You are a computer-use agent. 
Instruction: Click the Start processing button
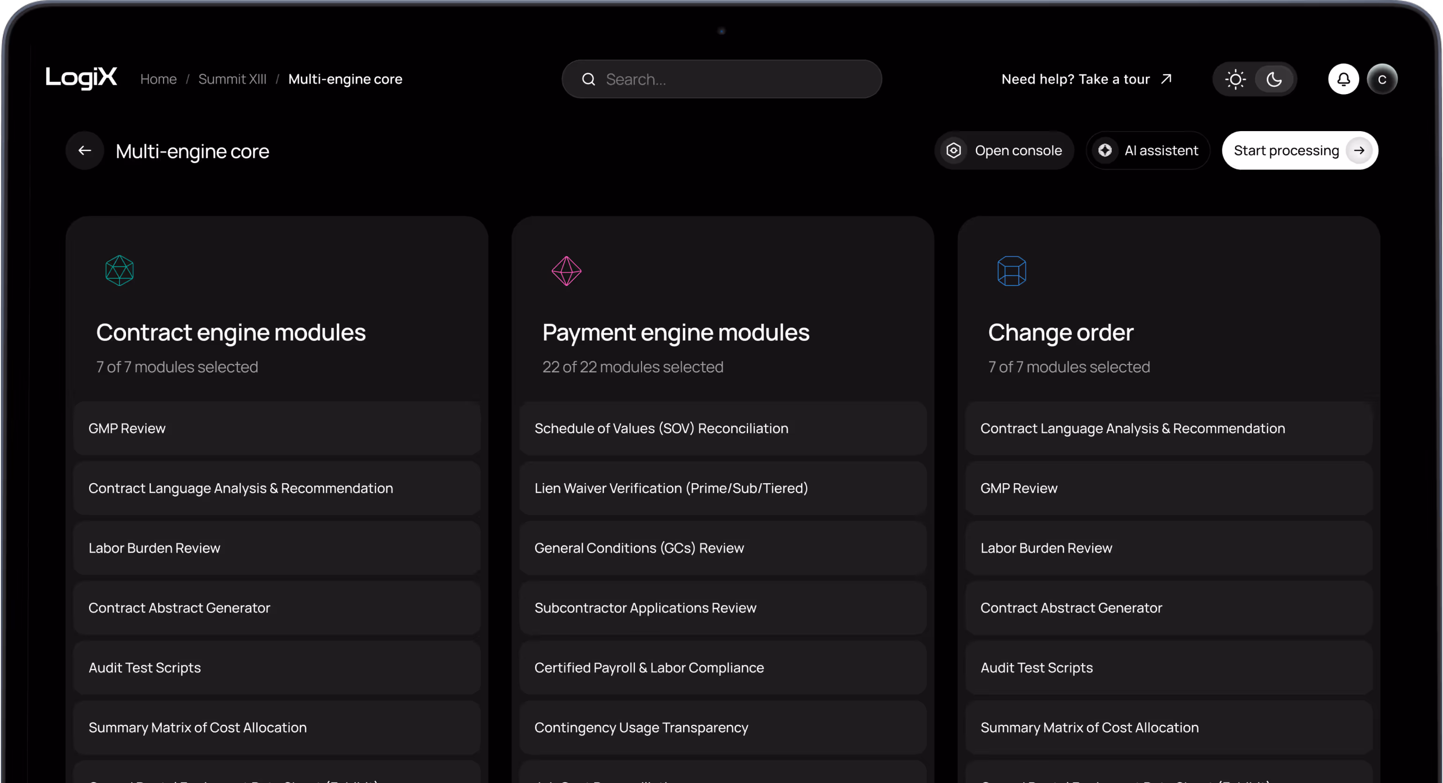tap(1299, 150)
